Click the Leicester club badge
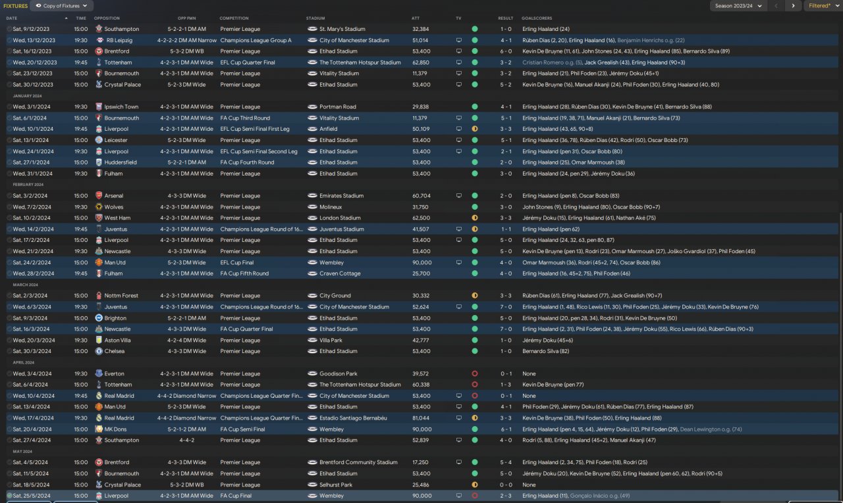 (99, 140)
